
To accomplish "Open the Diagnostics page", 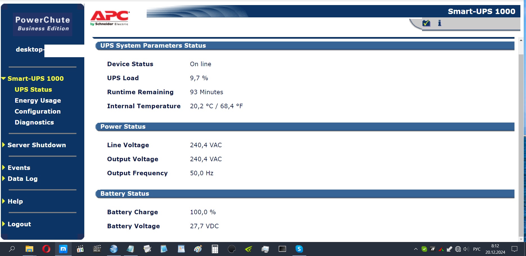I will [x=34, y=122].
